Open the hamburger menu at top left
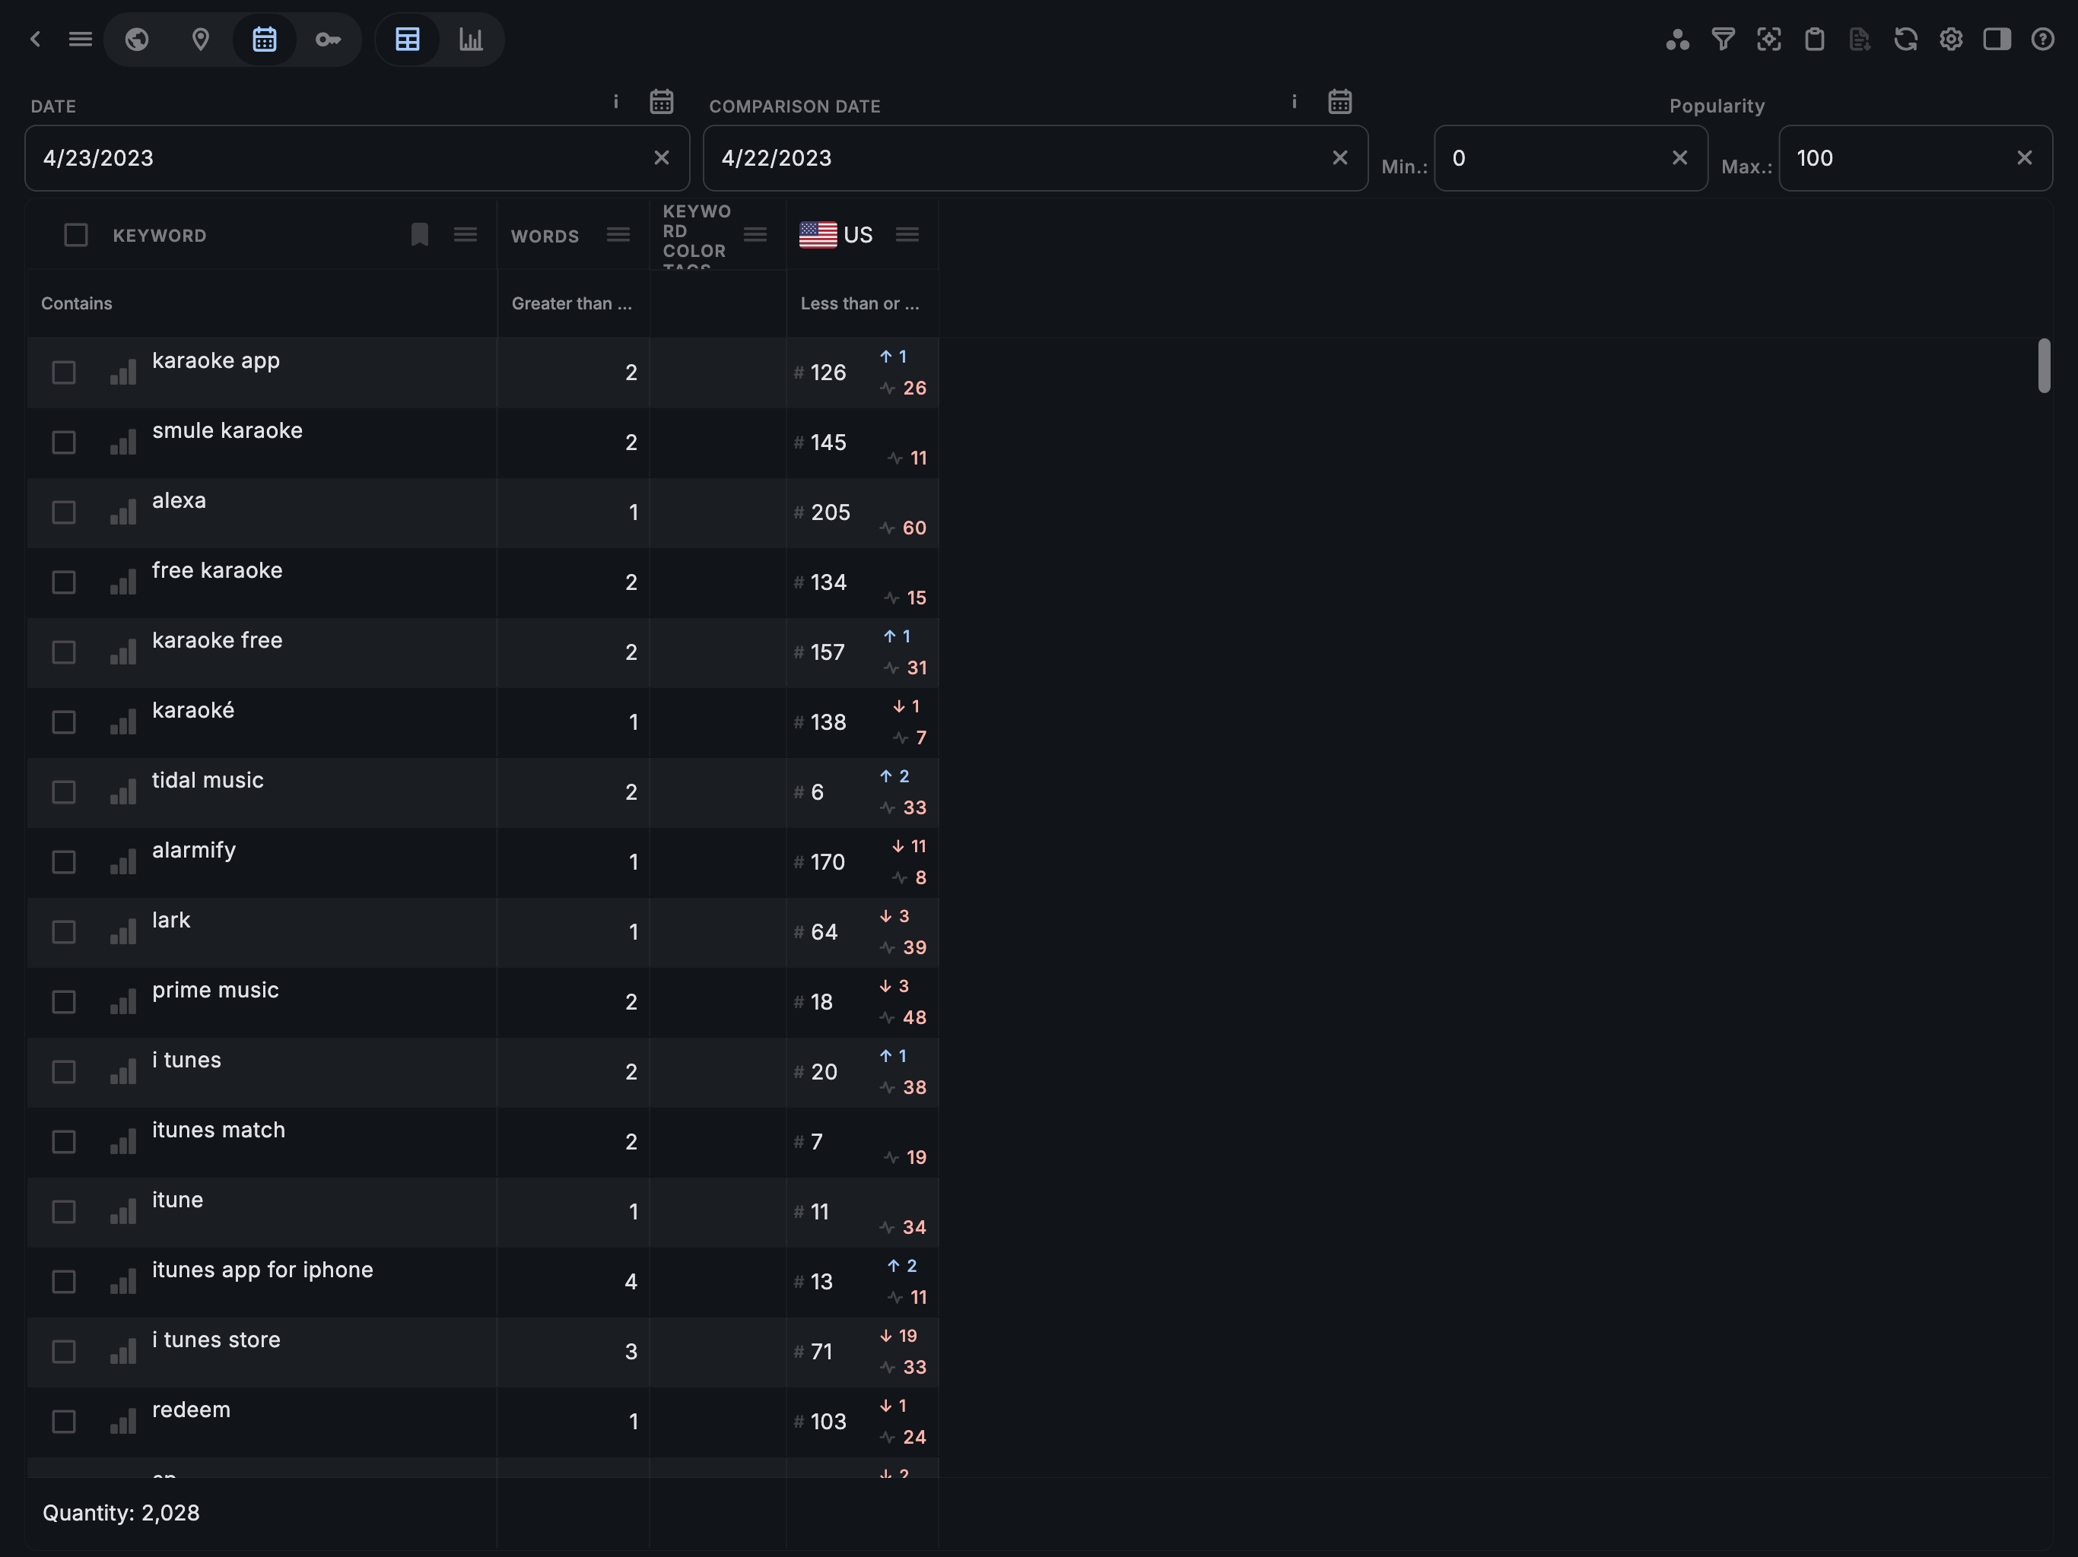The width and height of the screenshot is (2078, 1557). tap(81, 40)
